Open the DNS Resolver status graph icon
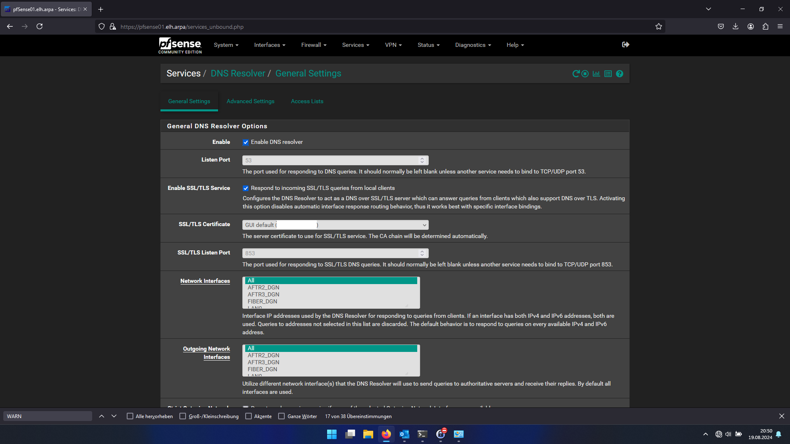The width and height of the screenshot is (790, 444). (596, 74)
